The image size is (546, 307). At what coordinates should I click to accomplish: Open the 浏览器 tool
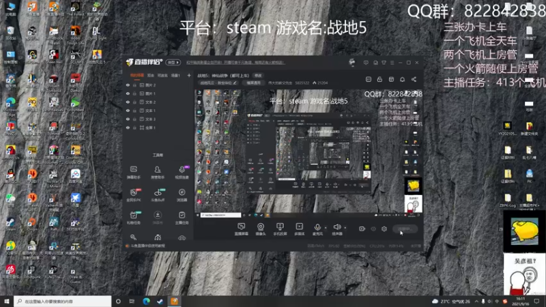pyautogui.click(x=182, y=195)
